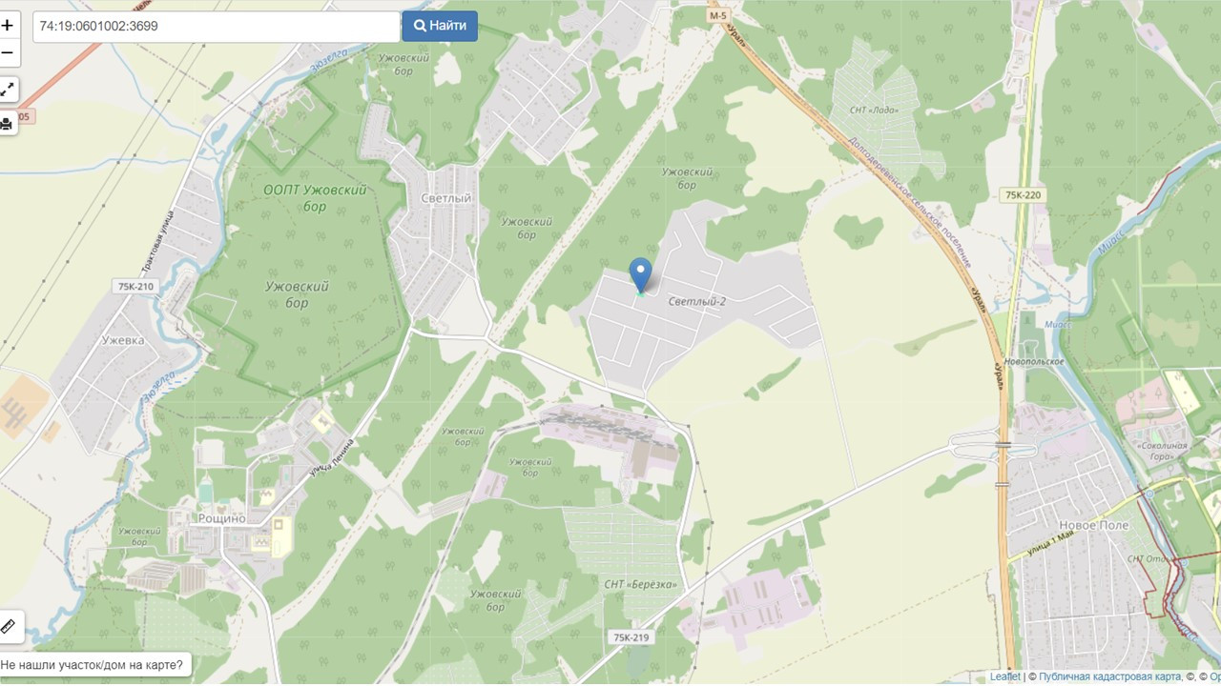This screenshot has width=1221, height=686.
Task: Click the print map icon
Action: pos(8,123)
